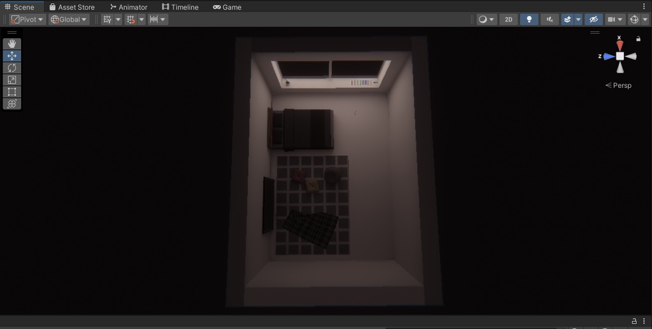Select the Hand view tool
652x329 pixels.
click(11, 44)
